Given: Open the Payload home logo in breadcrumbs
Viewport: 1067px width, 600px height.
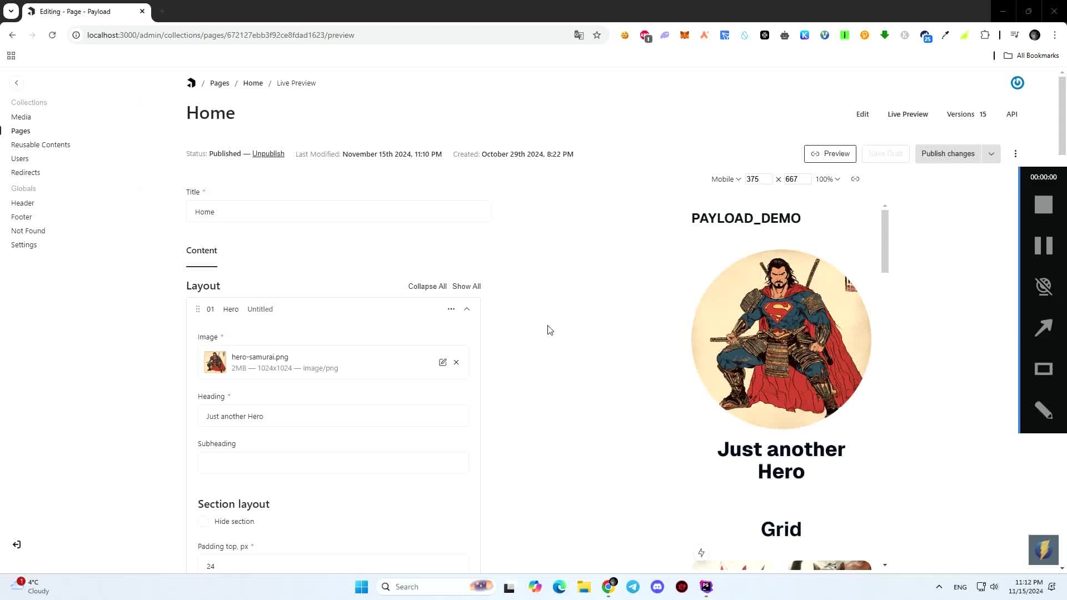Looking at the screenshot, I should click(191, 83).
